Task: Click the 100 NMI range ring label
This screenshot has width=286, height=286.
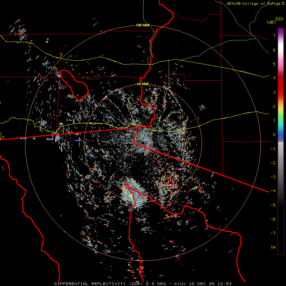Action: click(143, 25)
